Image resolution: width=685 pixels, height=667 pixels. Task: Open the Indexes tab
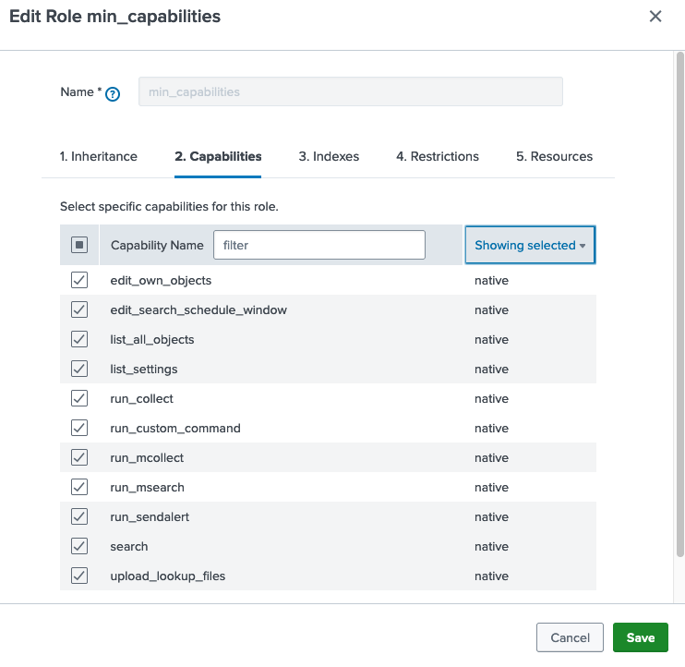coord(329,157)
